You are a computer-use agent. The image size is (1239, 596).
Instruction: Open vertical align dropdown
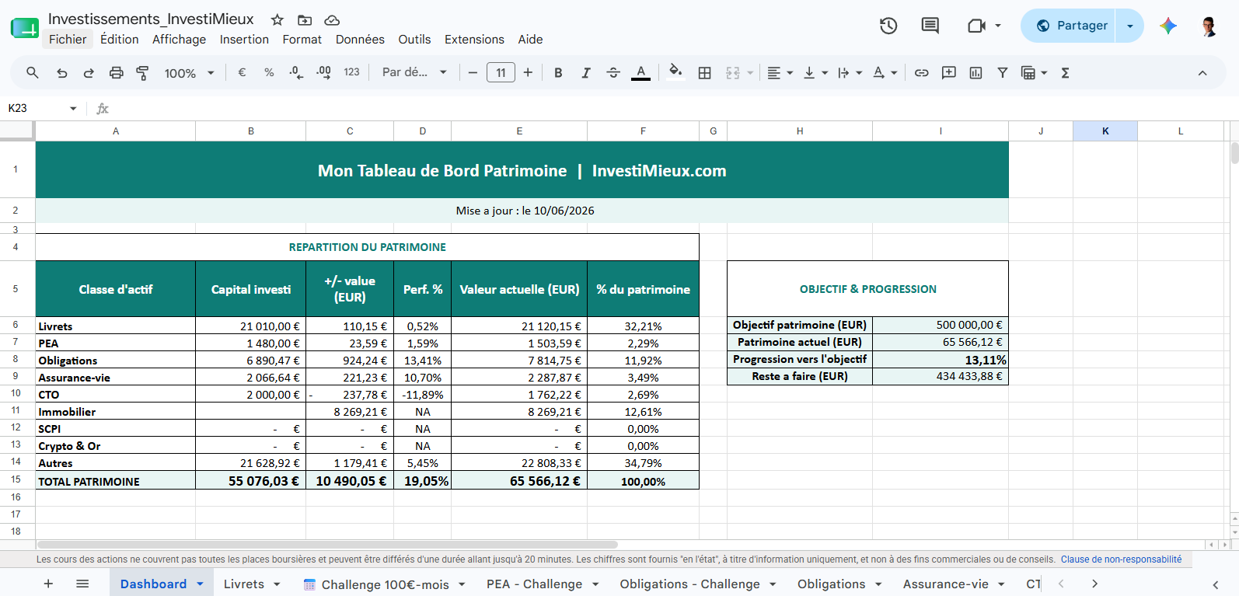[x=815, y=72]
